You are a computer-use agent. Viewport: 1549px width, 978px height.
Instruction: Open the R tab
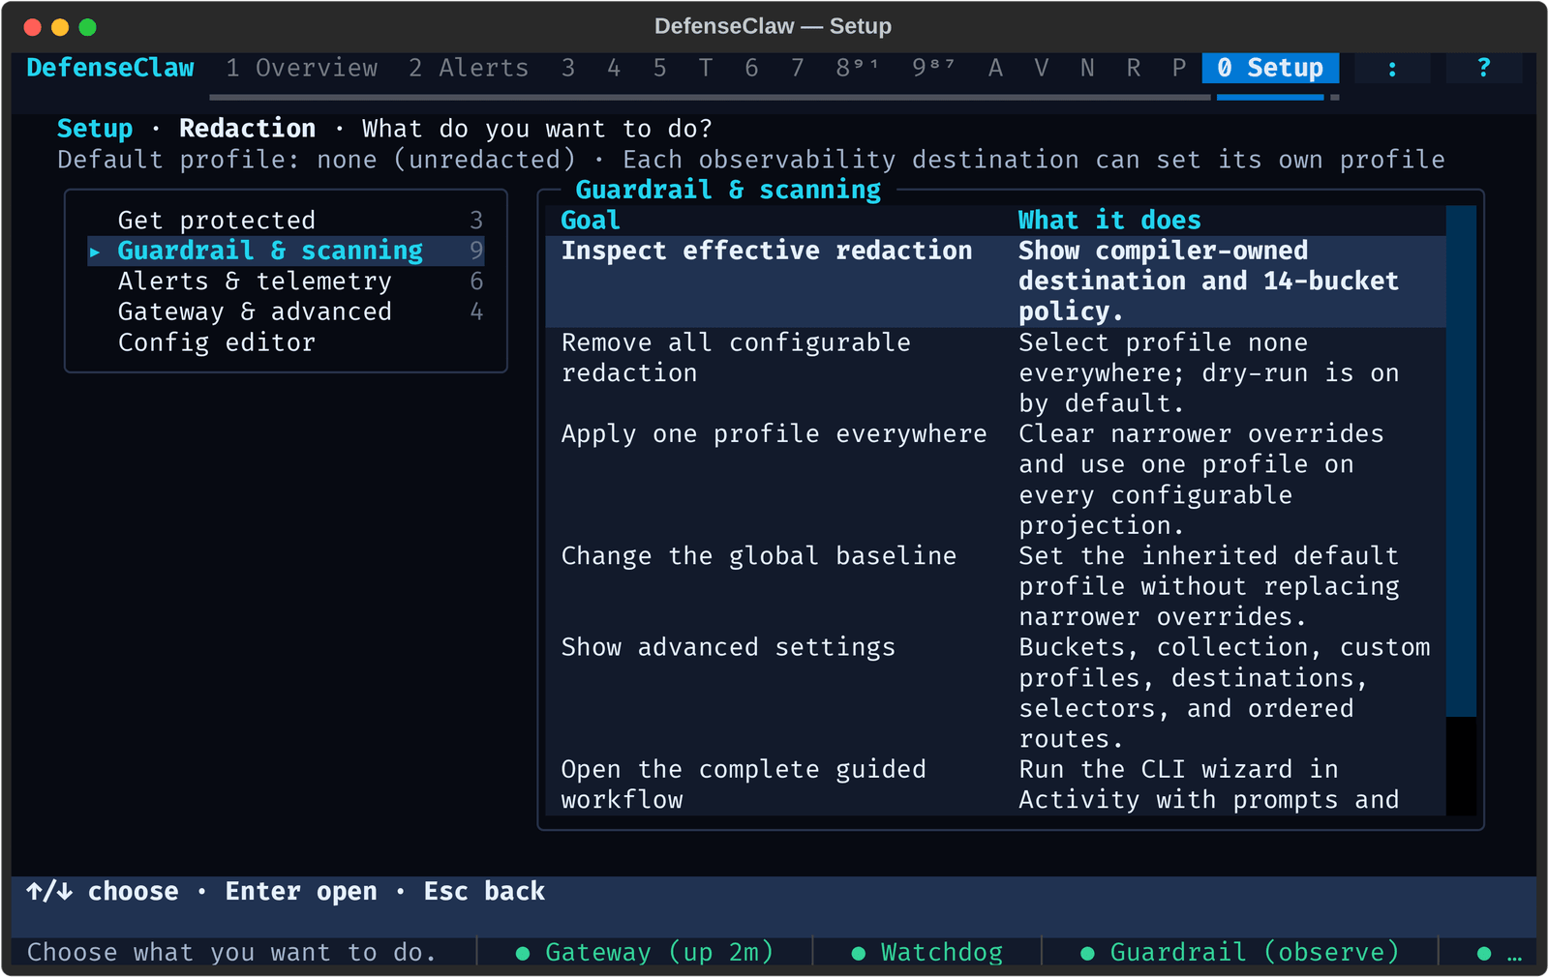click(1133, 68)
